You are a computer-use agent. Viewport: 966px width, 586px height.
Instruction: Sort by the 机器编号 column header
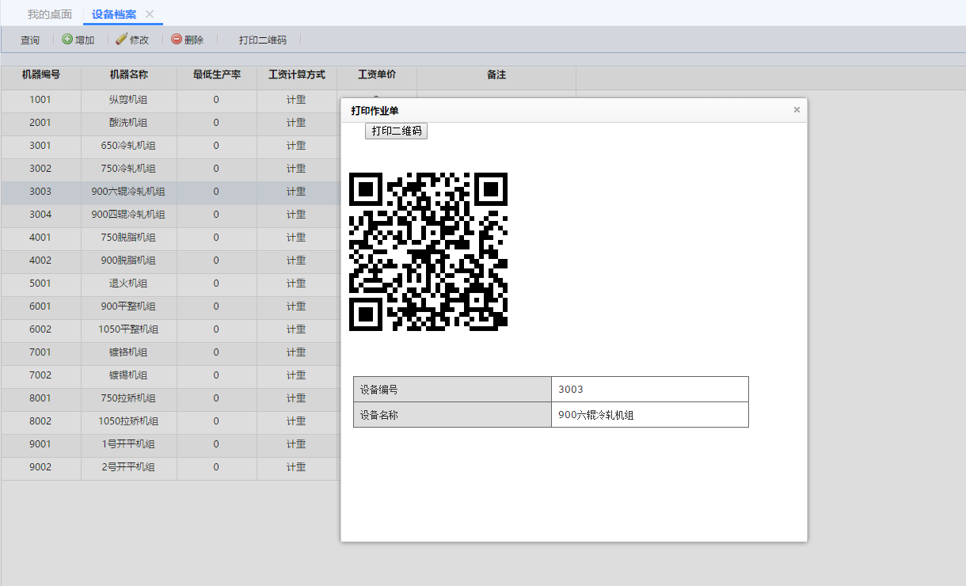41,74
